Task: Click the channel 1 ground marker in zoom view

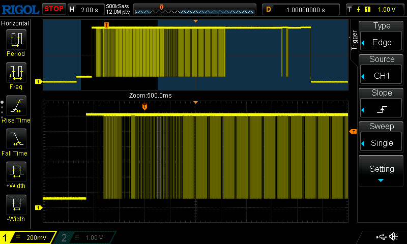Action: (39, 207)
